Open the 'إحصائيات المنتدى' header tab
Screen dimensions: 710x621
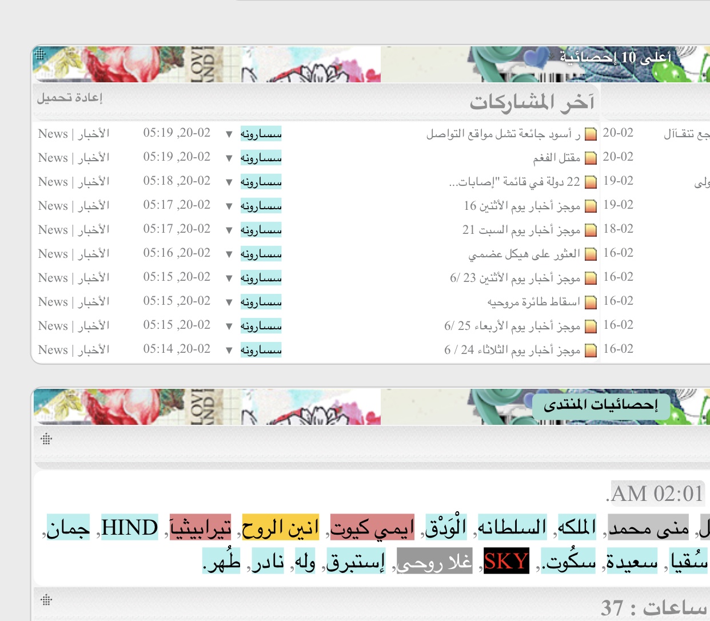[600, 405]
